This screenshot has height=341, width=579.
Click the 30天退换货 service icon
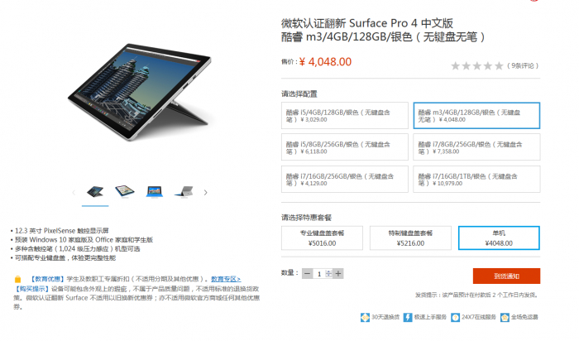click(x=365, y=317)
